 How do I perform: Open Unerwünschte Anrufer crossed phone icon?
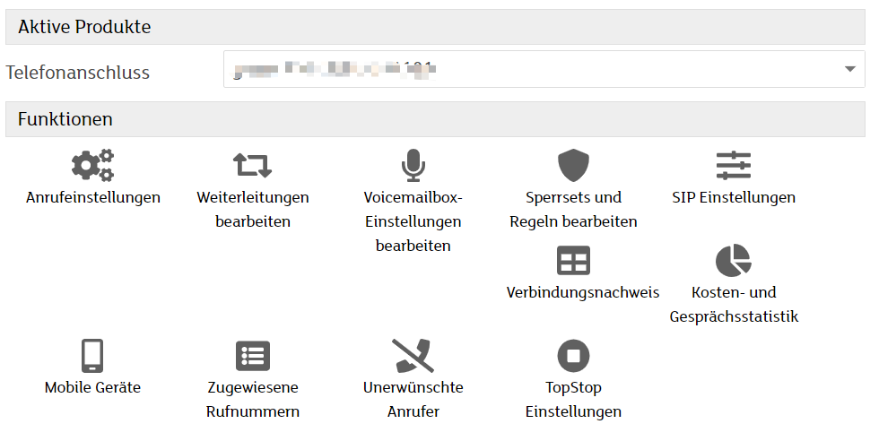pos(413,356)
